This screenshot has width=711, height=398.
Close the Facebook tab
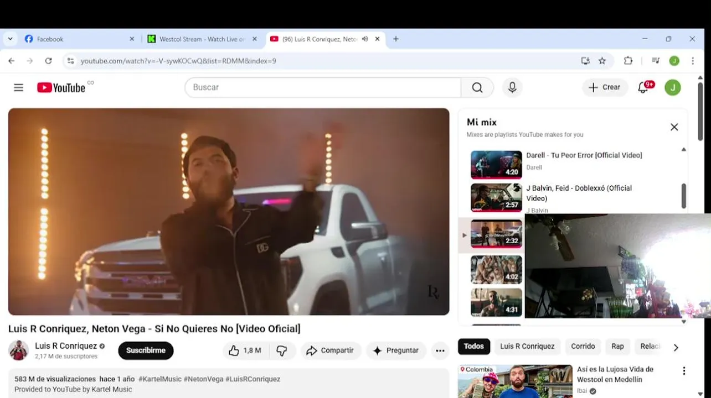[132, 39]
